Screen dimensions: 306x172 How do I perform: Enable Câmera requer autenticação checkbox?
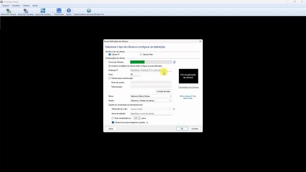click(109, 78)
